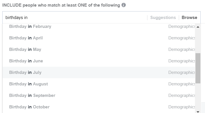Screen dimensions: 205x113
Task: Choose Birthday in May
Action: point(99,49)
